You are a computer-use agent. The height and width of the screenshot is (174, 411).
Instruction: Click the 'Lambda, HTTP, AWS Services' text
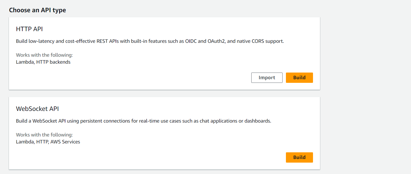48,142
